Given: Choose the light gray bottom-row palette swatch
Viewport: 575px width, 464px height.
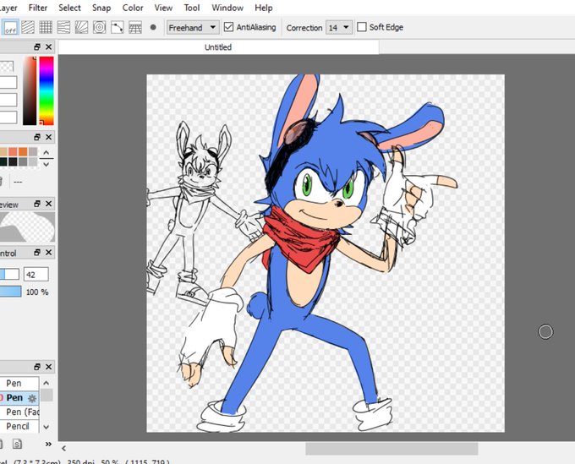Looking at the screenshot, I should pyautogui.click(x=33, y=161).
